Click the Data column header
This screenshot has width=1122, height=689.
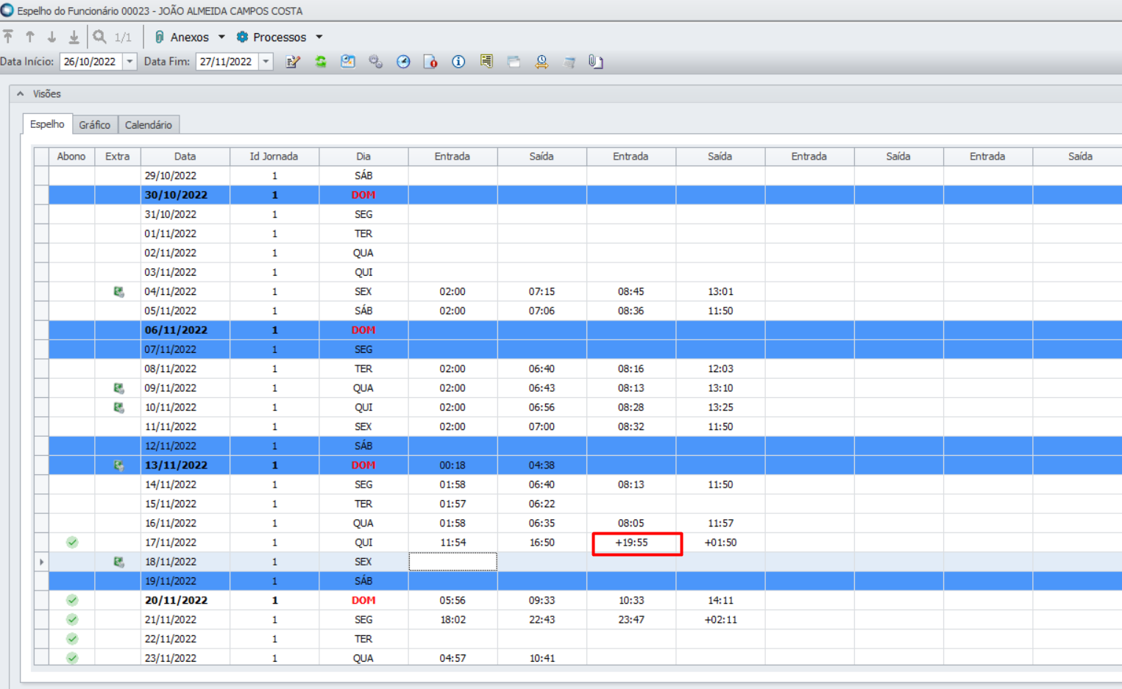(185, 157)
